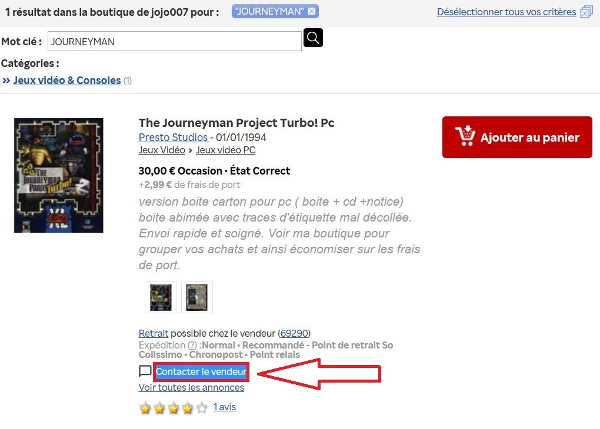The width and height of the screenshot is (600, 429).
Task: Click the +2,99 € de frais de port text
Action: (x=189, y=185)
